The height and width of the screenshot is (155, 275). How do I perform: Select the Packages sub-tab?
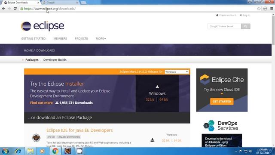[x=32, y=60]
